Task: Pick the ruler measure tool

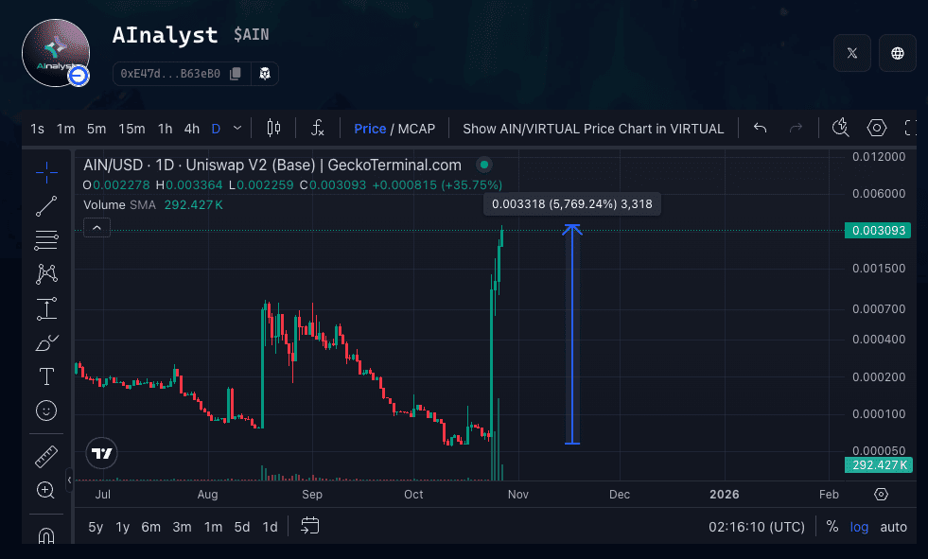Action: click(46, 458)
